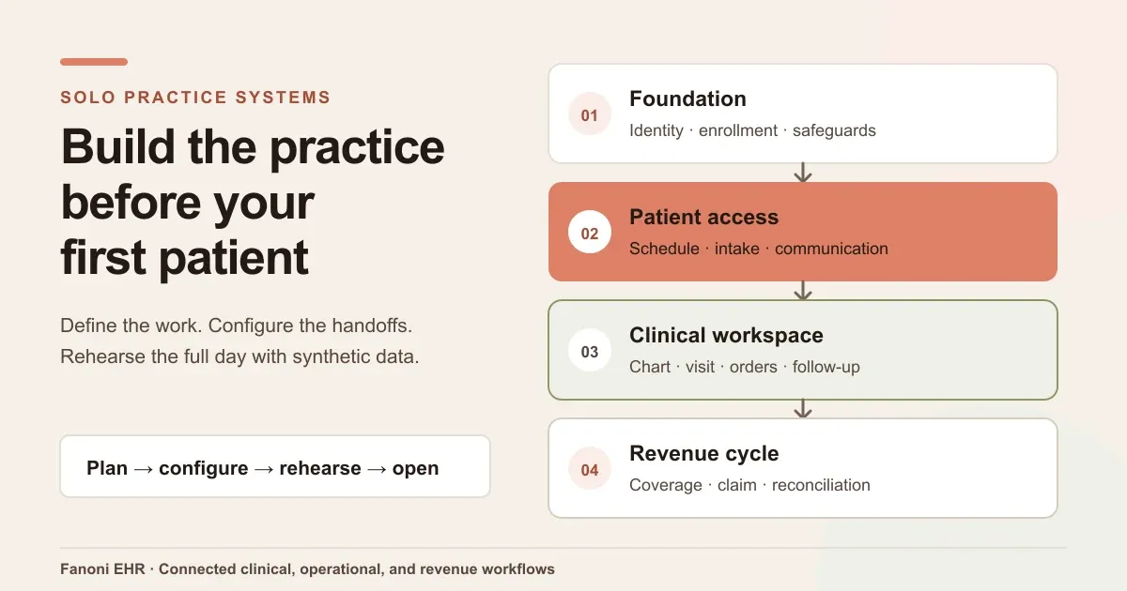Click arrow between Clinical workspace and Revenue cycle
This screenshot has width=1127, height=591.
803,409
